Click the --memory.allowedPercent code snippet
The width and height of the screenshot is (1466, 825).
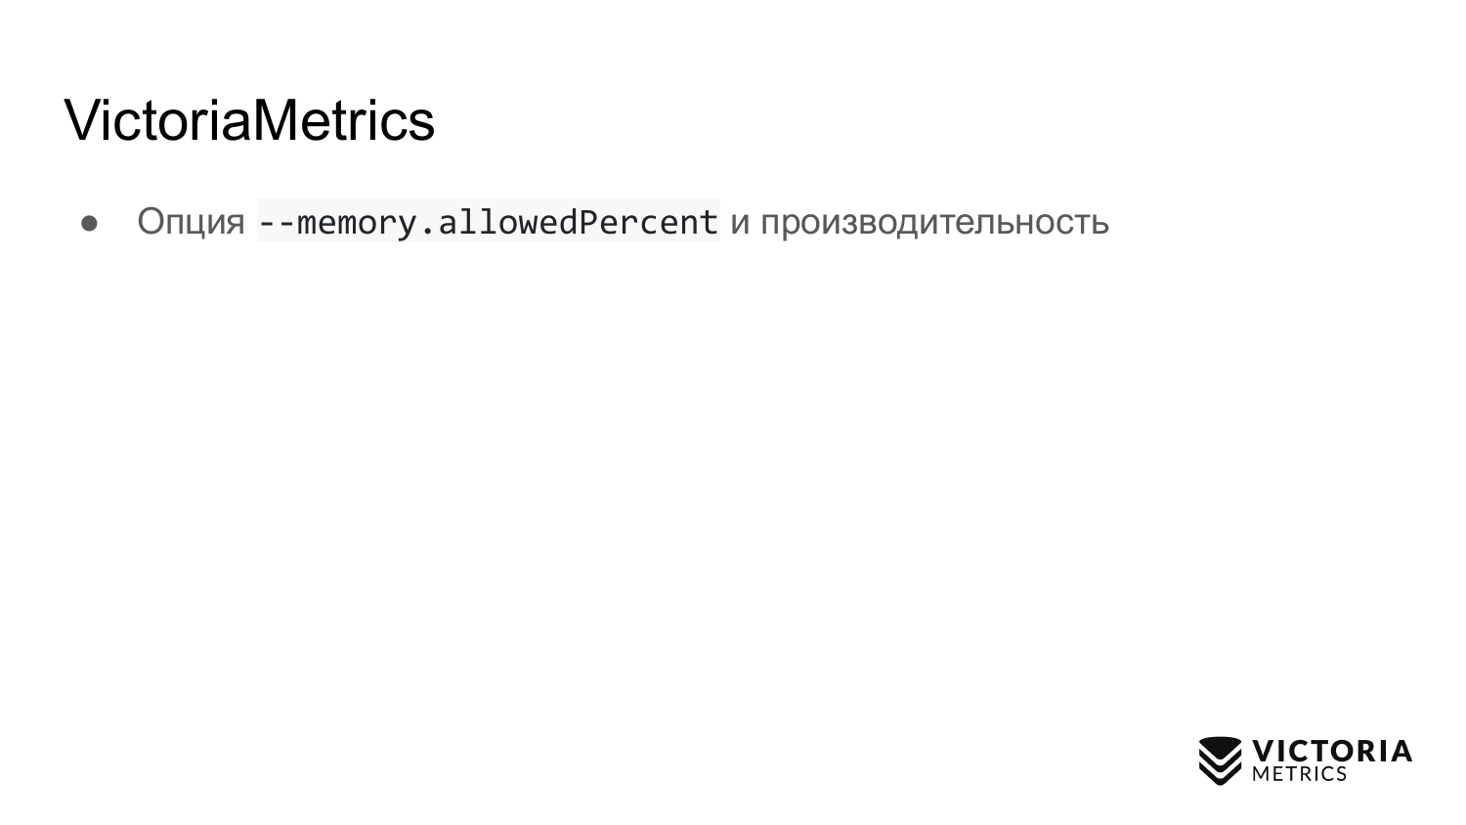coord(488,222)
